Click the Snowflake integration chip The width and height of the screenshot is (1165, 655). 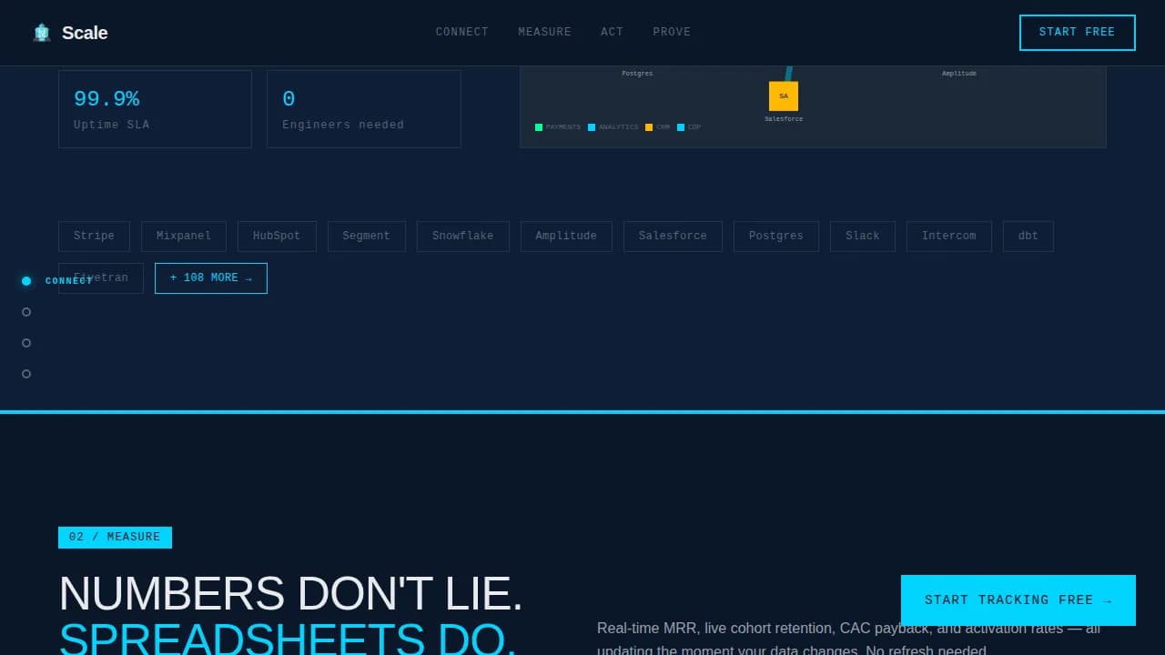463,237
